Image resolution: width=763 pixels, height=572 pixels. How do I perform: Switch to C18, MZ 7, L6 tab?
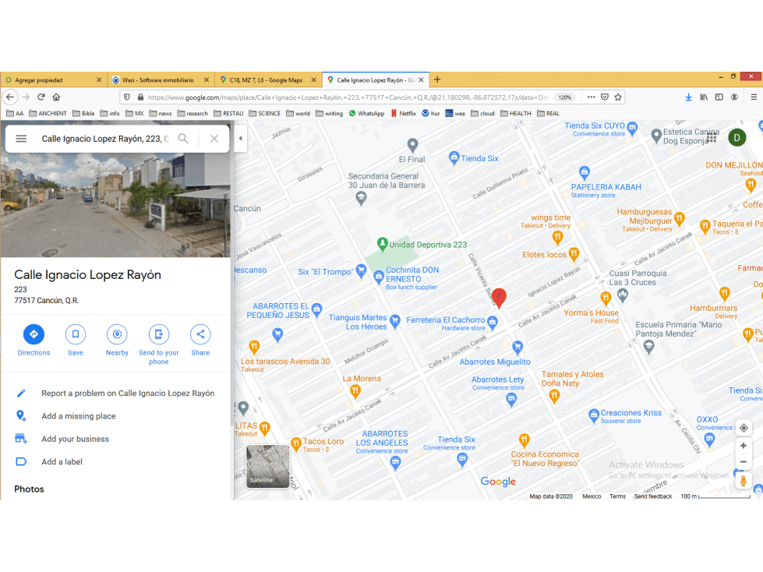(x=267, y=79)
